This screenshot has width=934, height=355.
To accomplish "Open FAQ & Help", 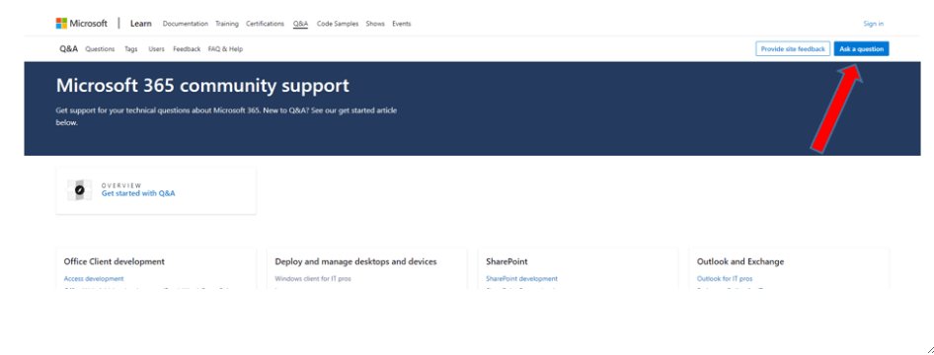I will pos(226,49).
